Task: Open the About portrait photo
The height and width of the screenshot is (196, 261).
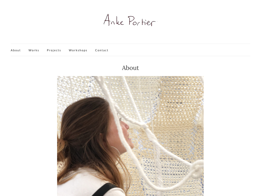Action: coord(130,136)
